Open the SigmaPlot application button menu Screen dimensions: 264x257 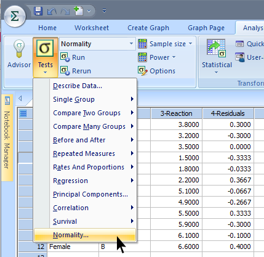click(15, 16)
